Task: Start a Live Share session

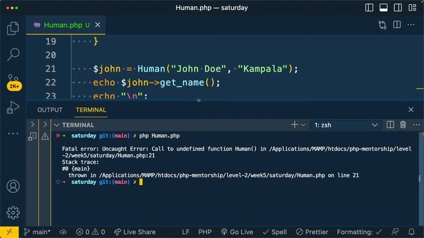Action: pyautogui.click(x=134, y=232)
